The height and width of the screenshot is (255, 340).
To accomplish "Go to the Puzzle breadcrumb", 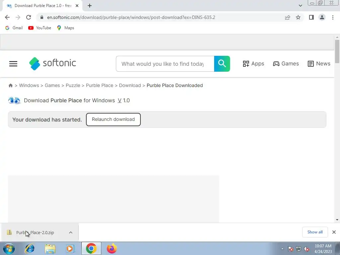I will (x=73, y=85).
